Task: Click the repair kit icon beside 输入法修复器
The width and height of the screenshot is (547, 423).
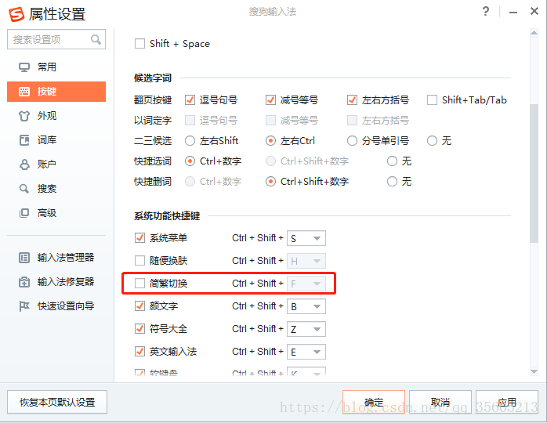Action: coord(24,282)
